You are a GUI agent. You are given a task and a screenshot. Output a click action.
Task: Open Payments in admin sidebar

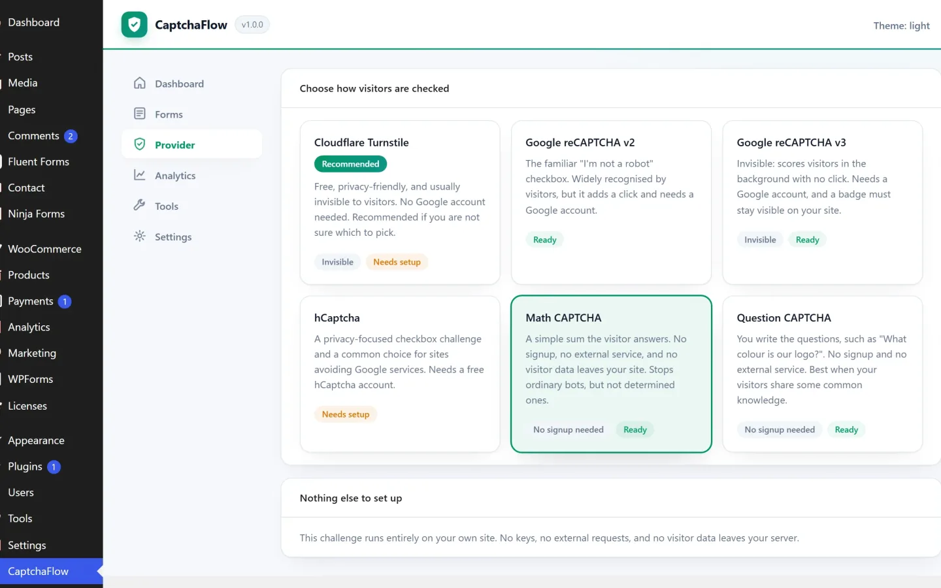[51, 301]
